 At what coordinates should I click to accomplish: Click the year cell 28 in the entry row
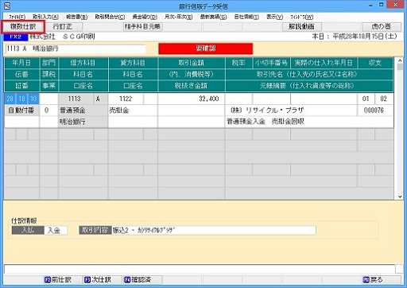pyautogui.click(x=10, y=99)
